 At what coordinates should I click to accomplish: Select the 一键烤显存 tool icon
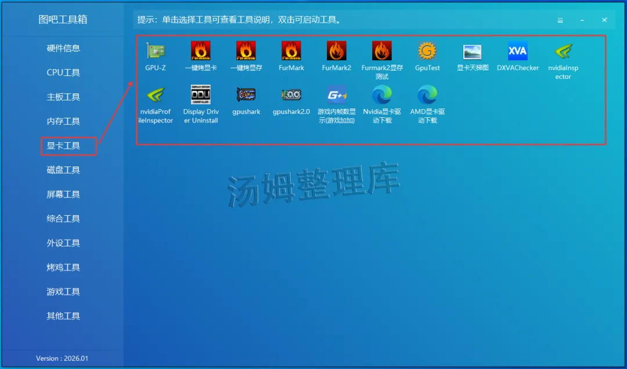246,51
